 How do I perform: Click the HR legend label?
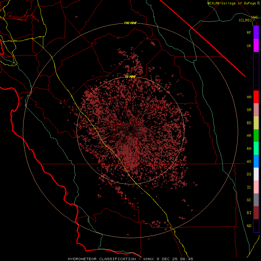click(249, 136)
